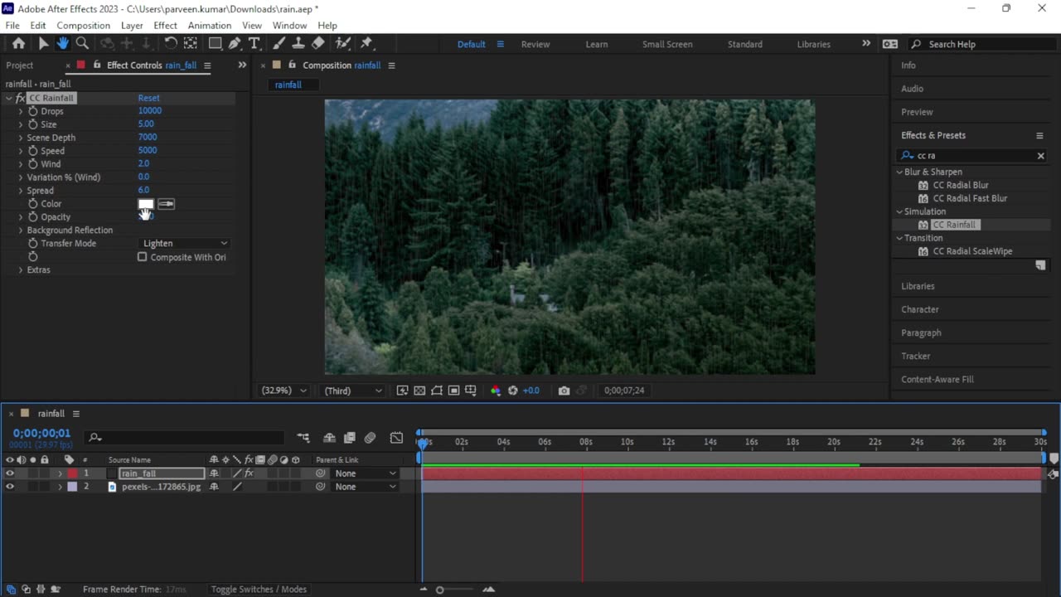Select CC Rainfall in Effects & Presets
The width and height of the screenshot is (1061, 597).
coord(954,225)
